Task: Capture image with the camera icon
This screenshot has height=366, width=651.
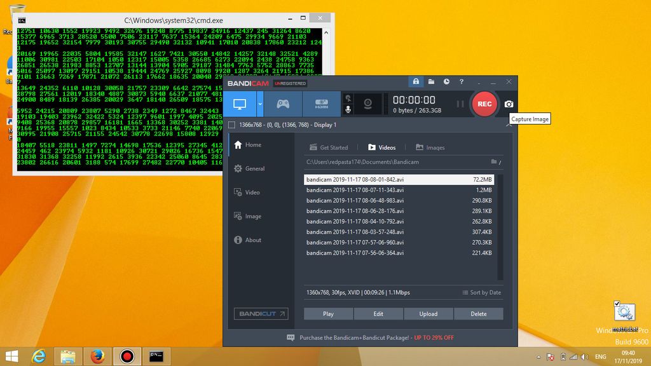Action: [x=509, y=104]
